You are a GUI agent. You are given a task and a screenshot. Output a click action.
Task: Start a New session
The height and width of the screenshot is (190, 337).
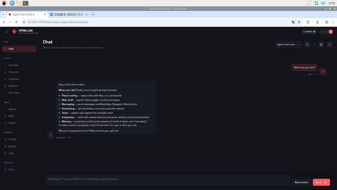301,182
